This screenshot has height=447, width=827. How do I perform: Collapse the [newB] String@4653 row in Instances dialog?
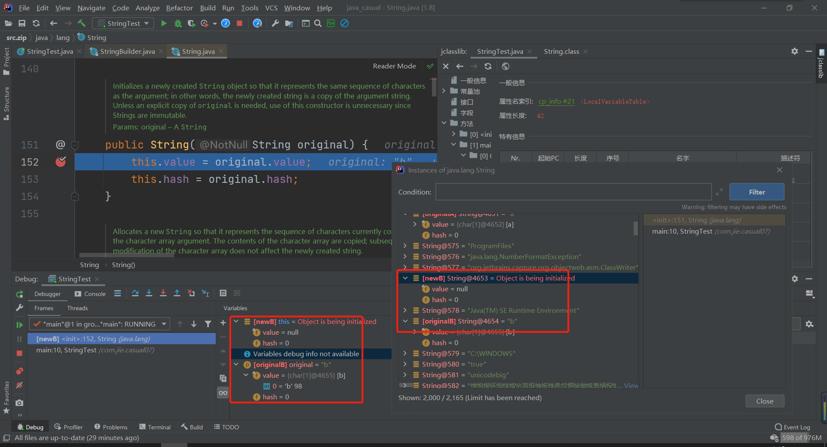point(405,278)
